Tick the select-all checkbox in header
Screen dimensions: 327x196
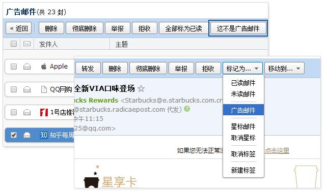click(14, 44)
